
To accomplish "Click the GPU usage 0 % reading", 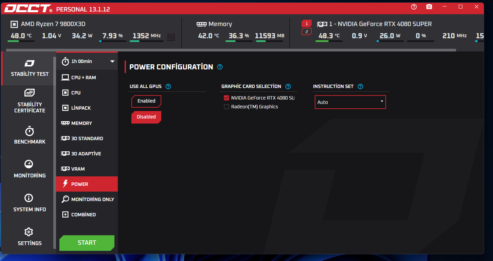I will coord(421,36).
